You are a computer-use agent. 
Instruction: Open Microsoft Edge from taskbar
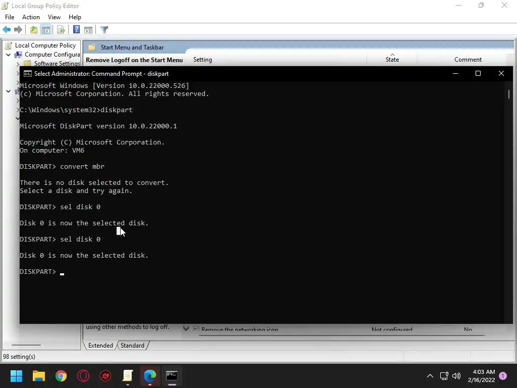149,376
